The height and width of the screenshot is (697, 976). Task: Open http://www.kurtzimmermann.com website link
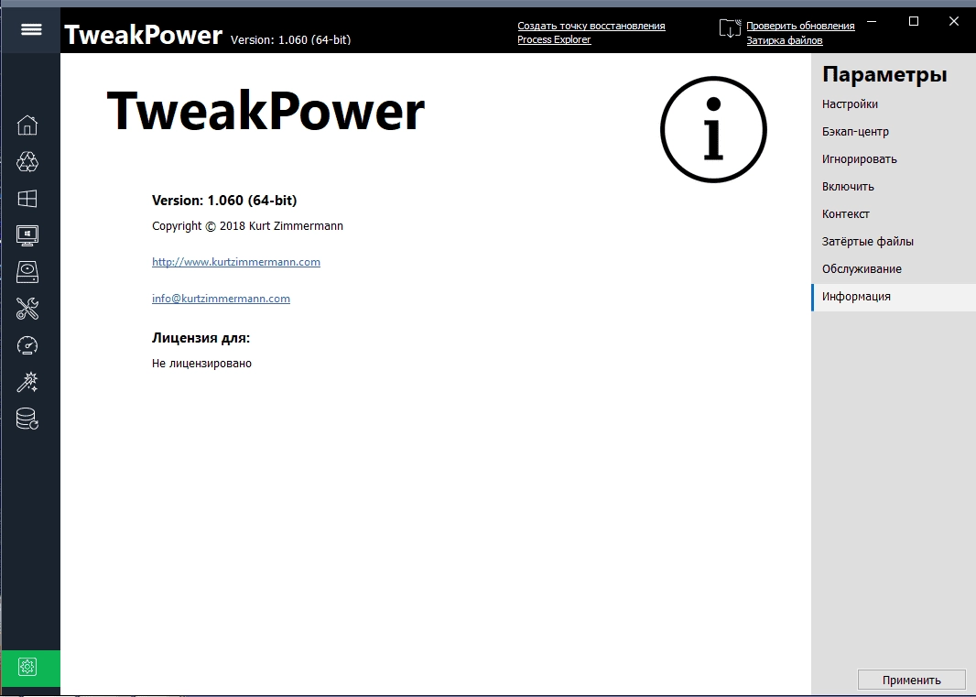point(236,262)
